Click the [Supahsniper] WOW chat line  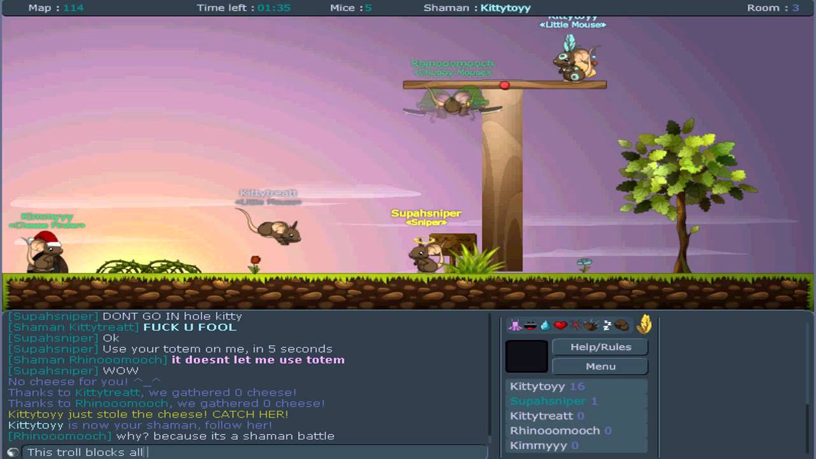click(x=73, y=370)
